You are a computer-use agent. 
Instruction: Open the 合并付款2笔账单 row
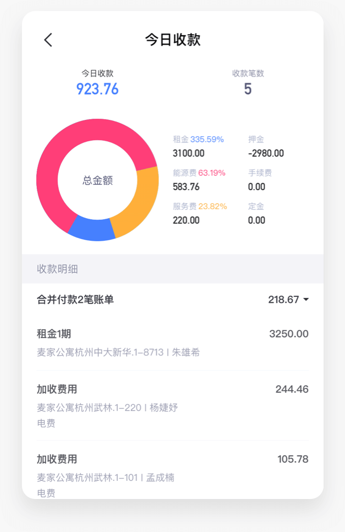pyautogui.click(x=172, y=300)
